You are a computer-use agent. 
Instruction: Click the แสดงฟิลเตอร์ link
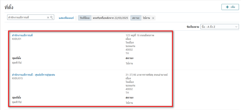coord(66,18)
